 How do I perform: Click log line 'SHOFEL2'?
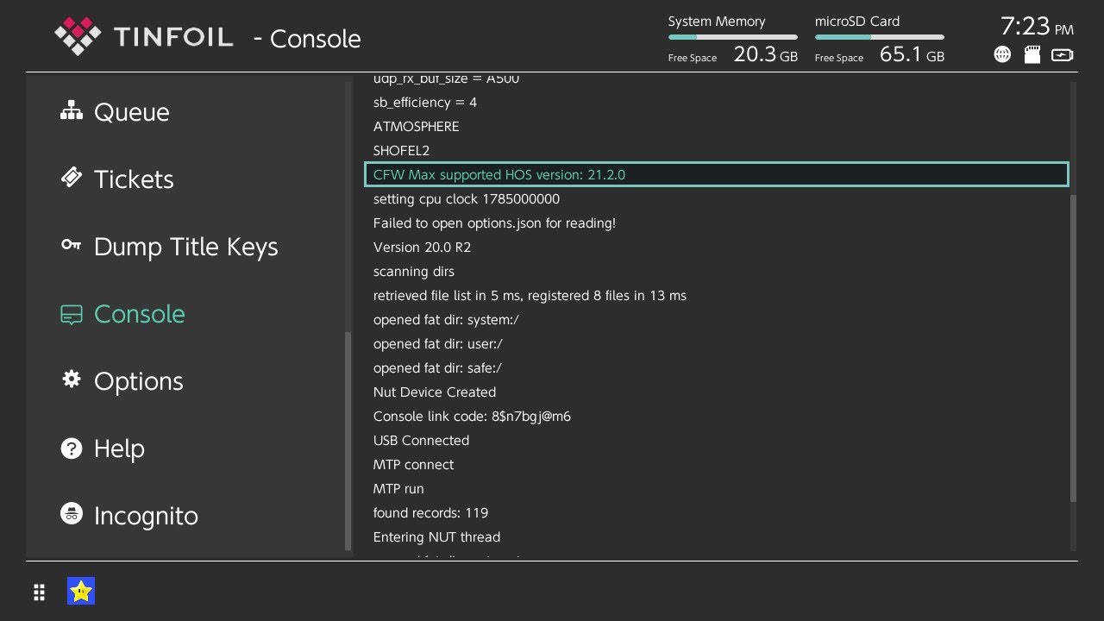(401, 150)
